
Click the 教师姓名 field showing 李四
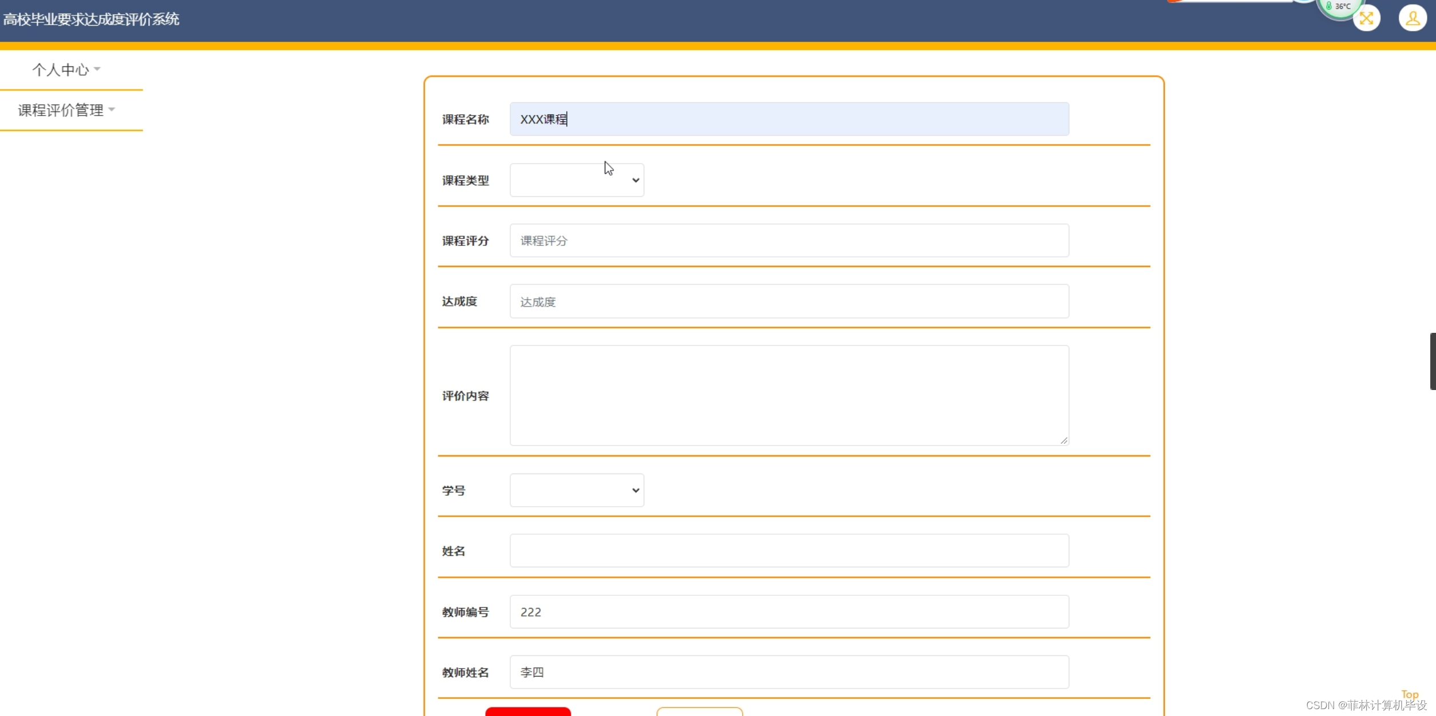(x=789, y=673)
